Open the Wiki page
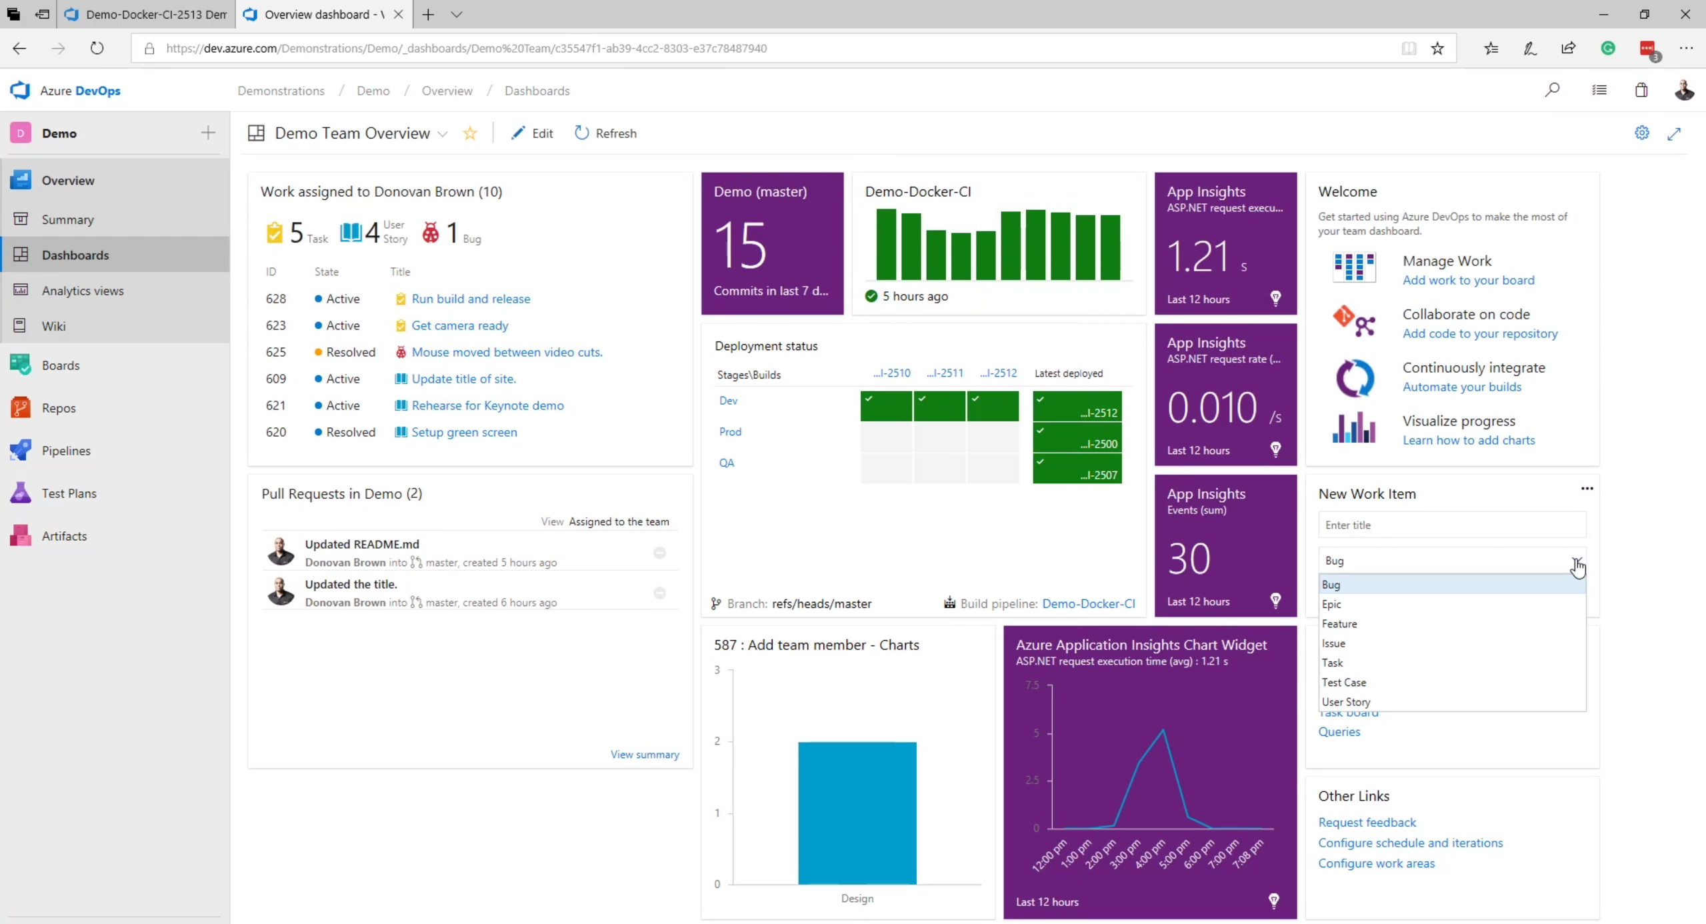This screenshot has width=1706, height=924. (115, 325)
